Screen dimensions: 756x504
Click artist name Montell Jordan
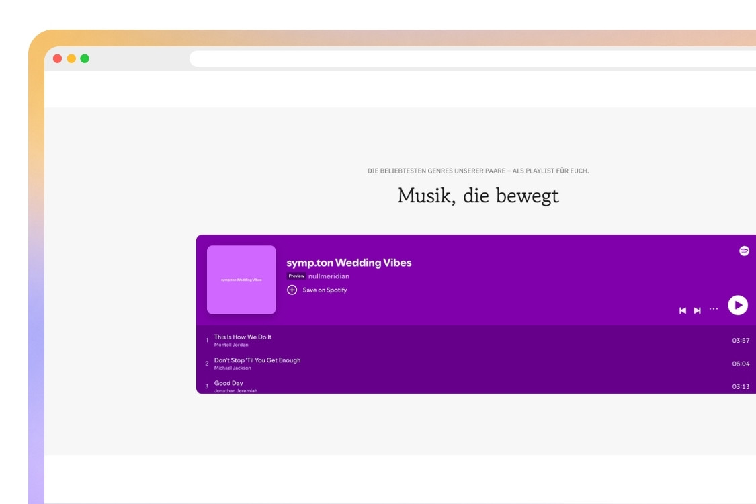point(231,345)
